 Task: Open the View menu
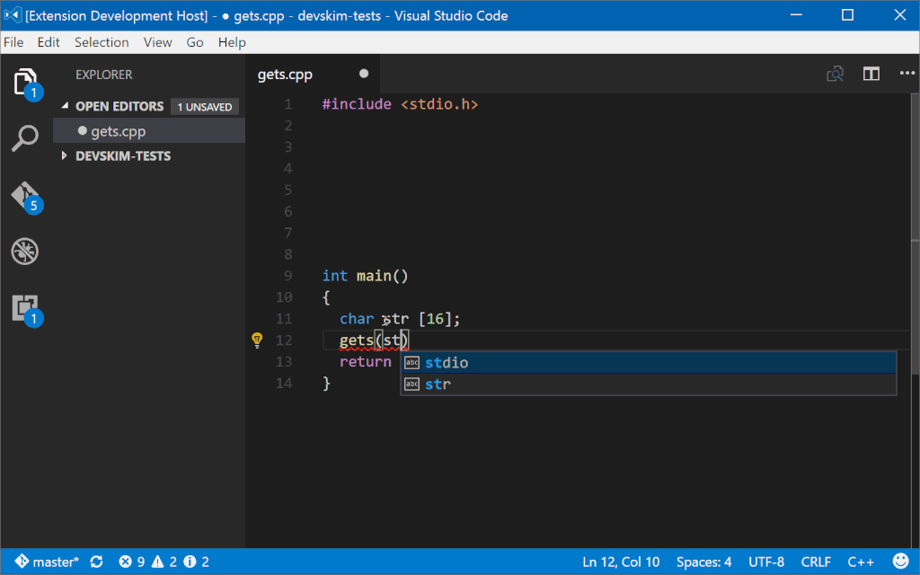[x=158, y=42]
